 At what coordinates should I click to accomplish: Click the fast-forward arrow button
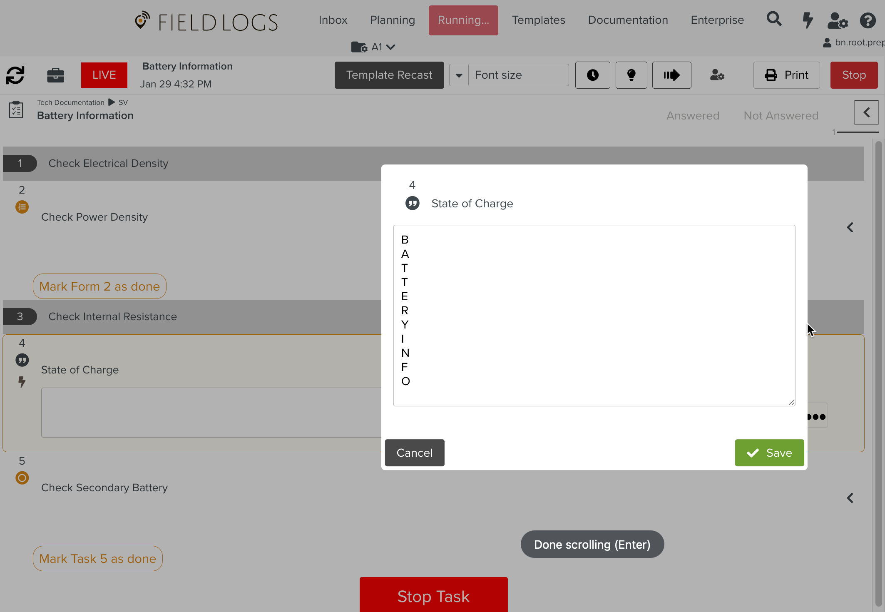[x=671, y=75]
